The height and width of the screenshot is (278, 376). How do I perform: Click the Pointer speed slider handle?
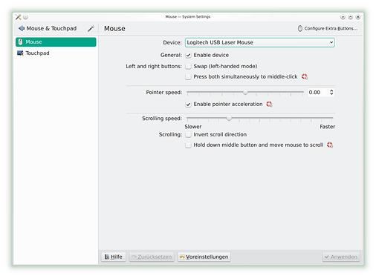(x=245, y=92)
